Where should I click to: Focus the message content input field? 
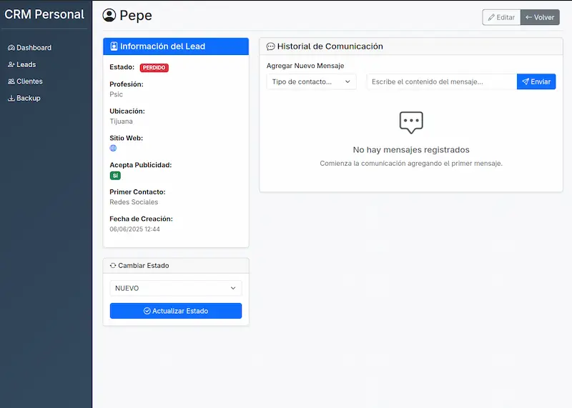[442, 81]
